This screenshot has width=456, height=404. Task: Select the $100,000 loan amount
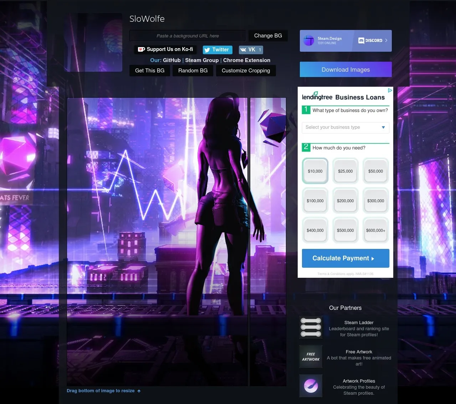point(315,201)
